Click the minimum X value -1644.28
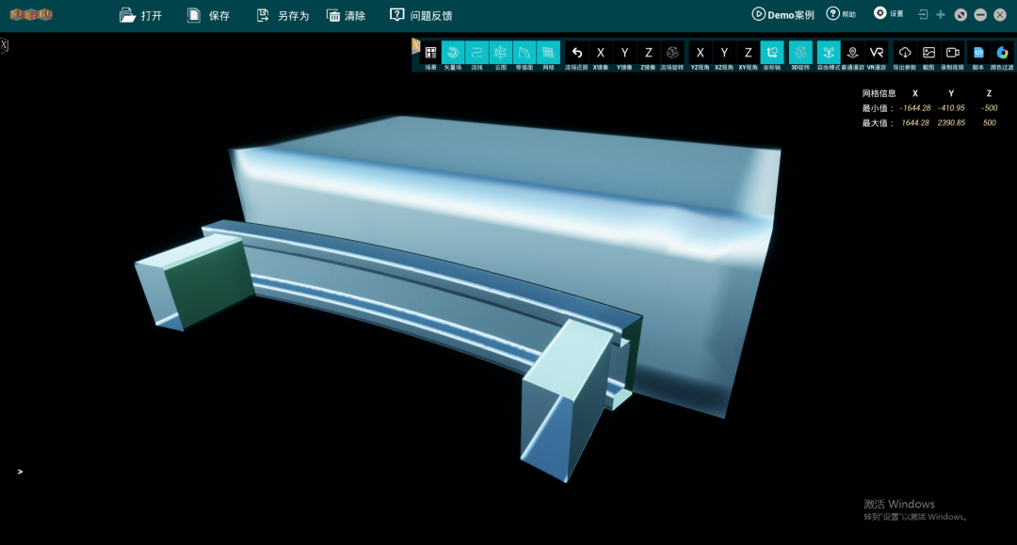This screenshot has height=545, width=1017. coord(915,108)
